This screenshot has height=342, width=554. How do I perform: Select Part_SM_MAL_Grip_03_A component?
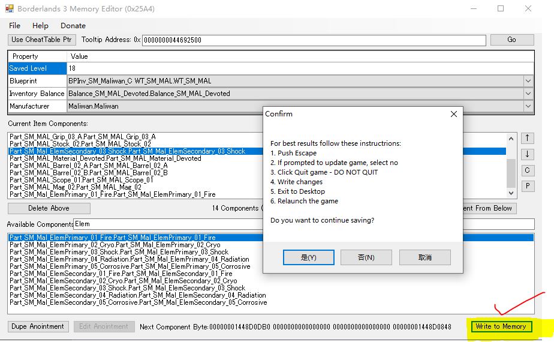click(83, 137)
